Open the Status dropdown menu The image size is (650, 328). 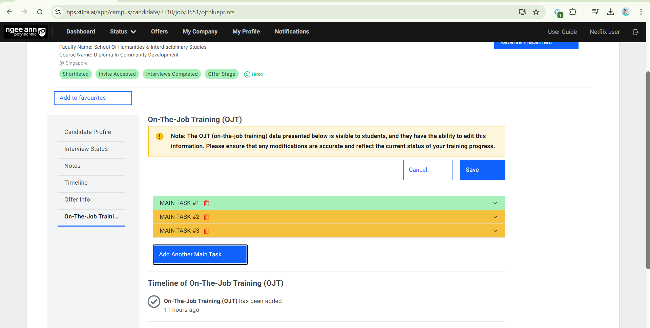[x=123, y=31]
